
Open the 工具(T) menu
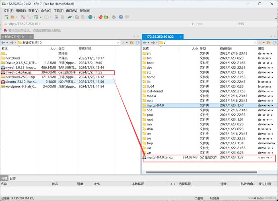(59, 10)
